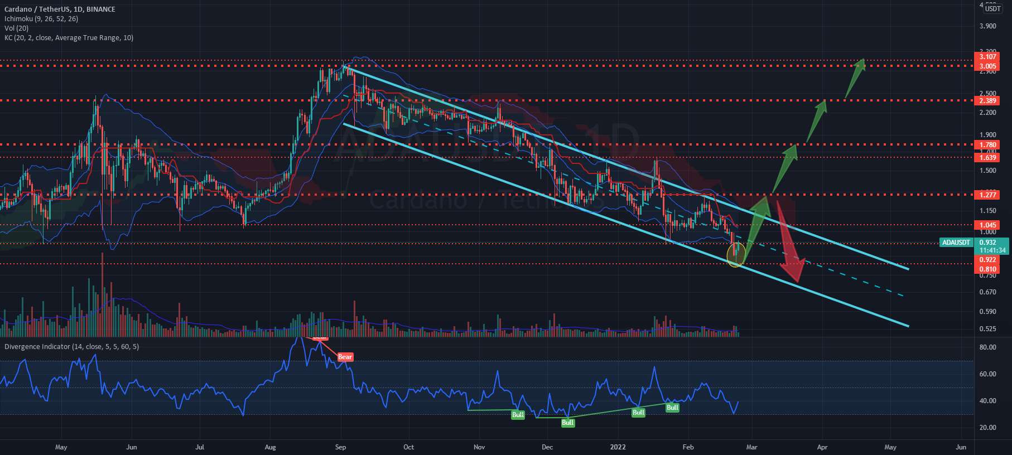Screen dimensions: 1012x455
Task: Click the 3.005 red price label
Action: click(x=987, y=66)
